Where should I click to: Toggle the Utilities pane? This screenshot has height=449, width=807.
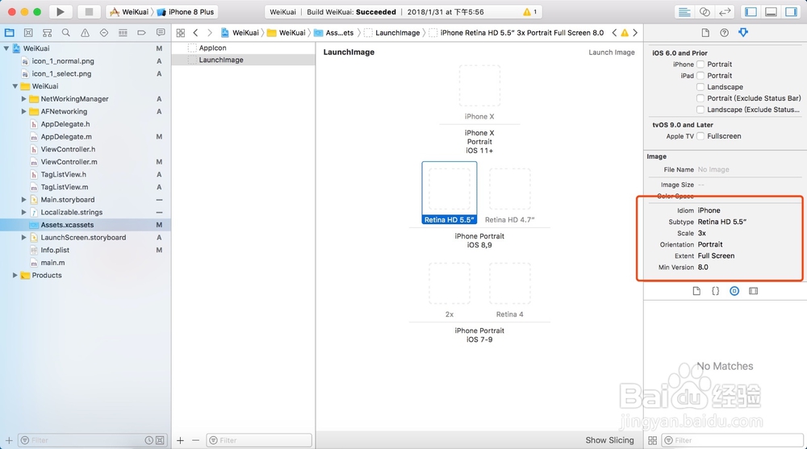(791, 11)
